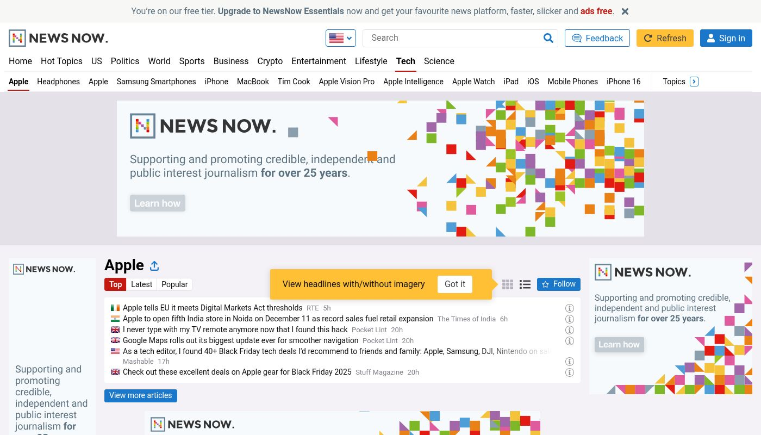
Task: Follow the Apple topic
Action: (558, 284)
